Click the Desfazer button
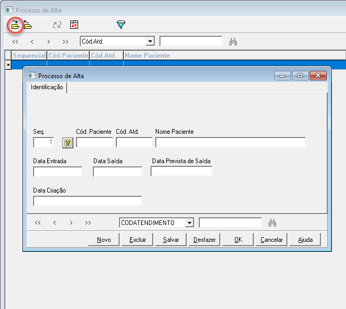The width and height of the screenshot is (346, 309). [204, 240]
